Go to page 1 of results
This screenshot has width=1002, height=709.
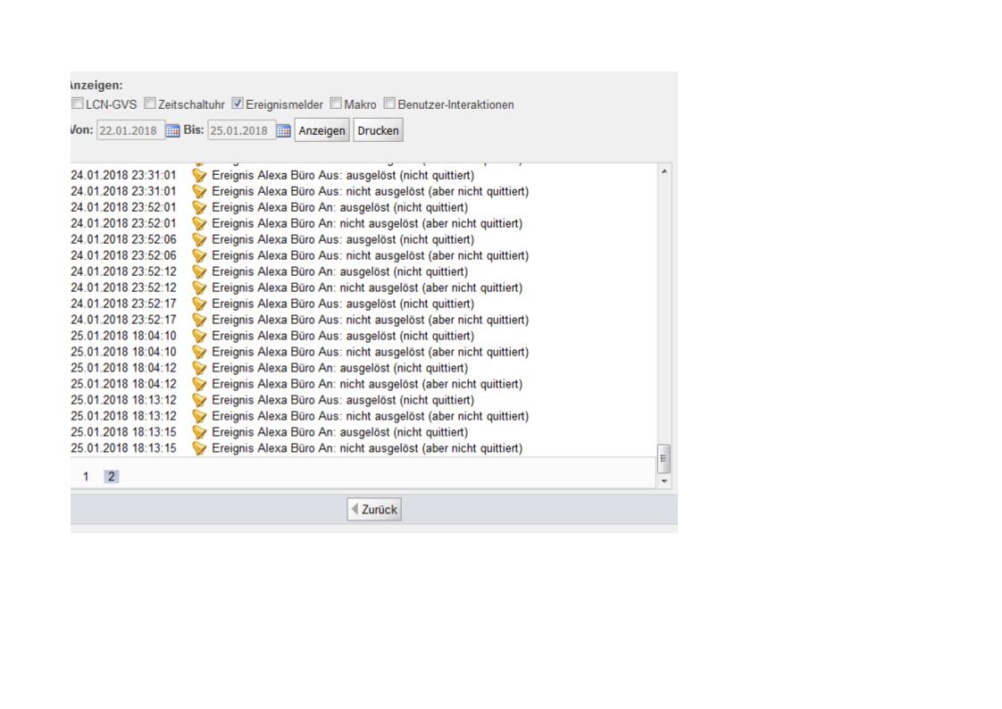[87, 477]
